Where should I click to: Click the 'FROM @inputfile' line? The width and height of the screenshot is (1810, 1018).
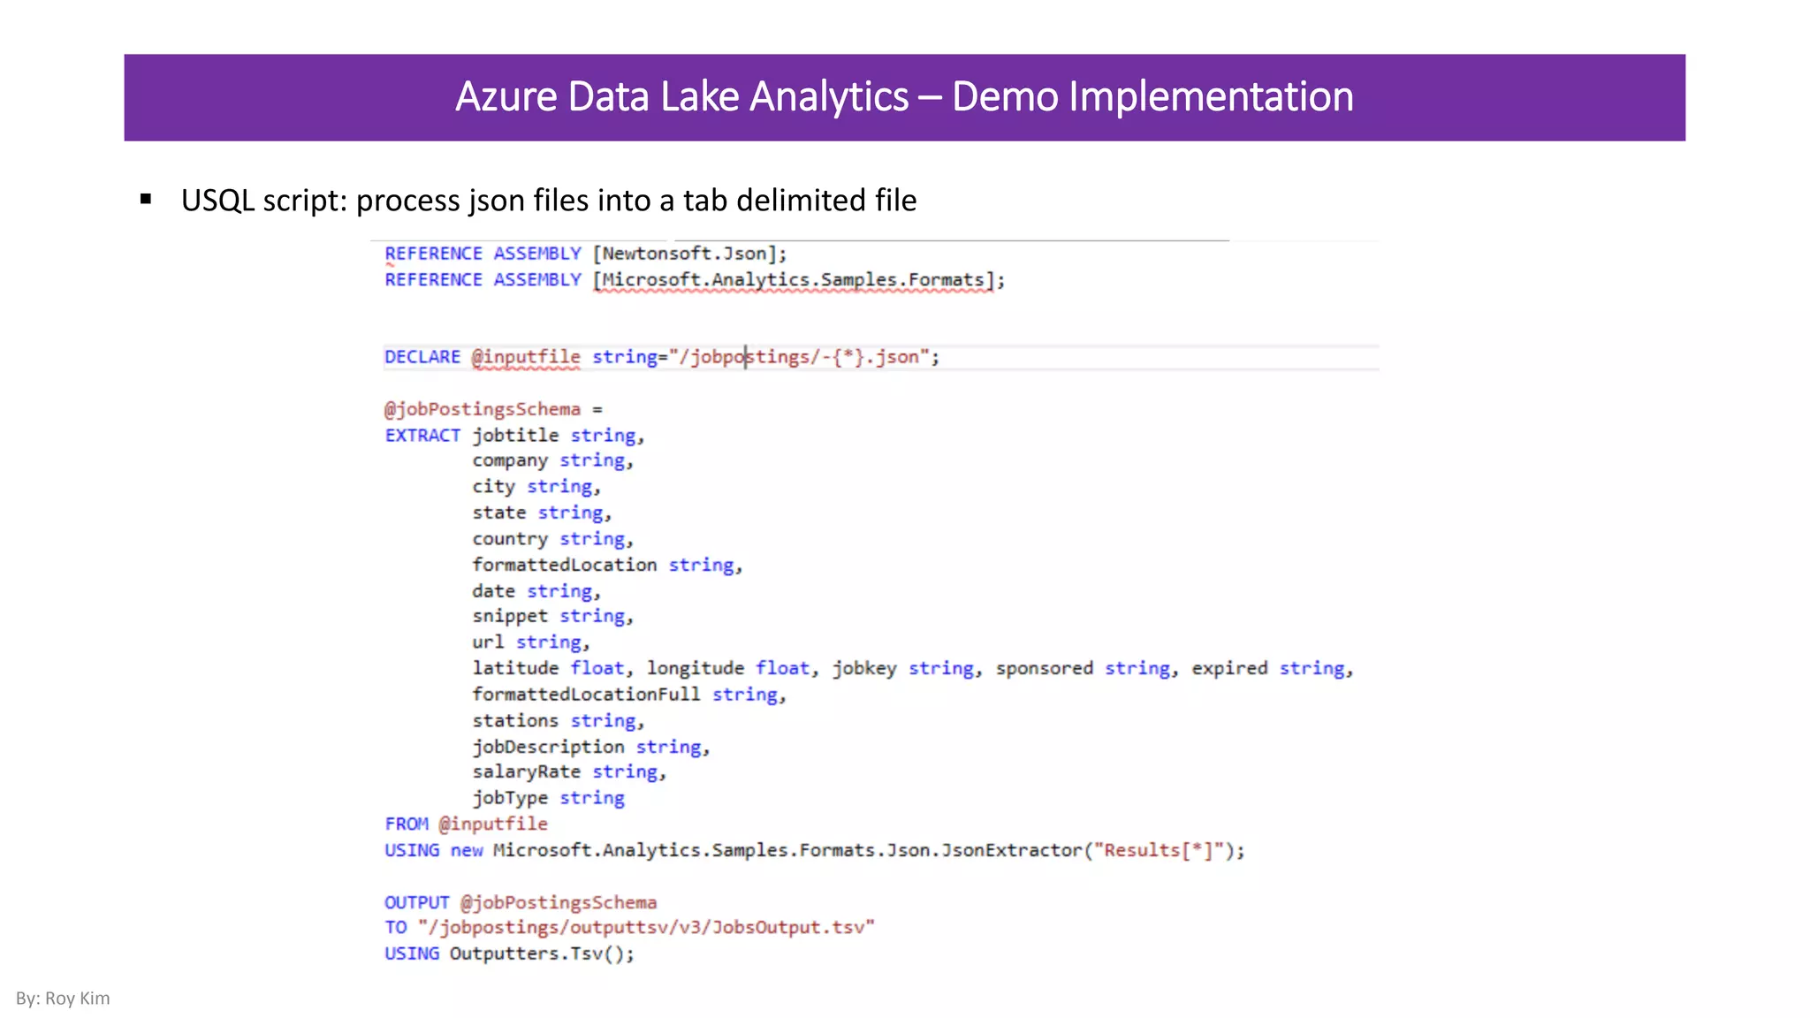pyautogui.click(x=466, y=824)
